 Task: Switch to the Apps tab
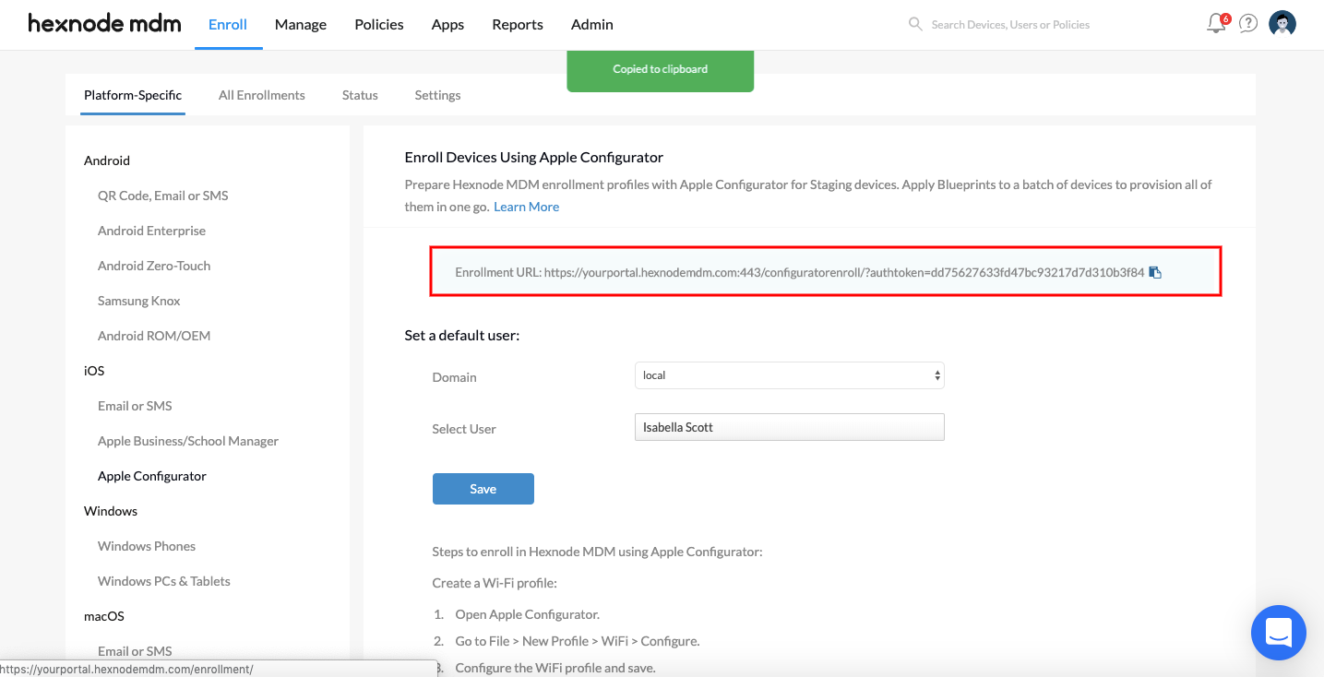447,24
